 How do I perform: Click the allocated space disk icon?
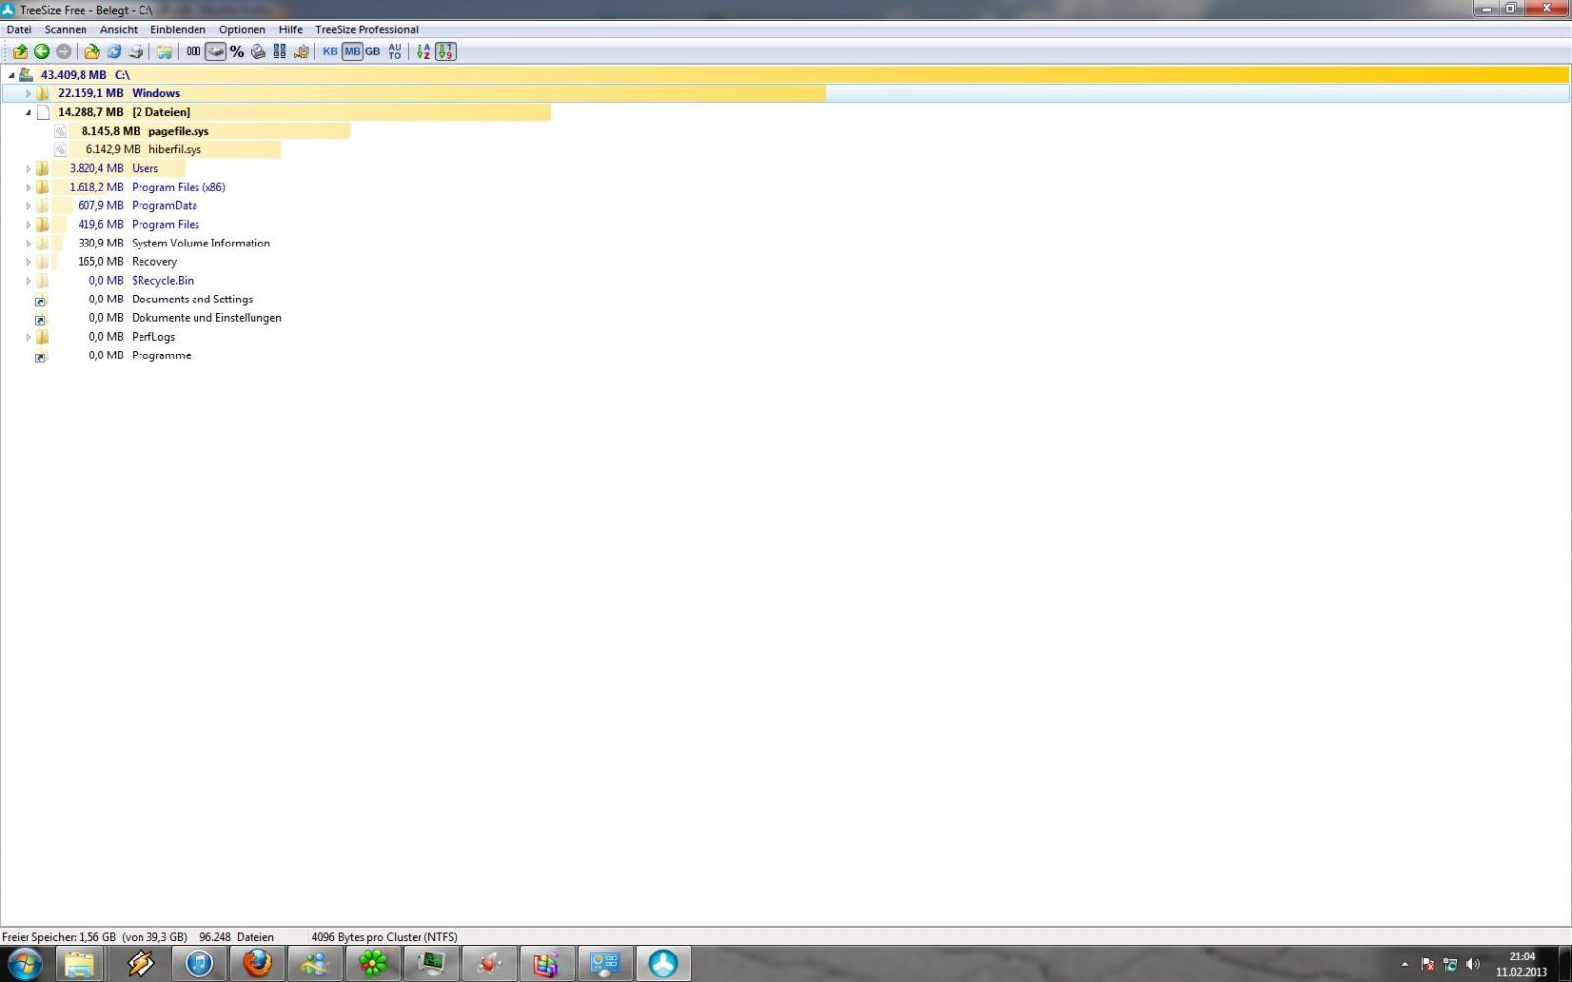pos(258,52)
